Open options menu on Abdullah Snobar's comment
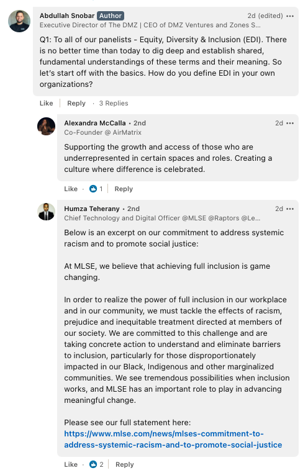 290,16
